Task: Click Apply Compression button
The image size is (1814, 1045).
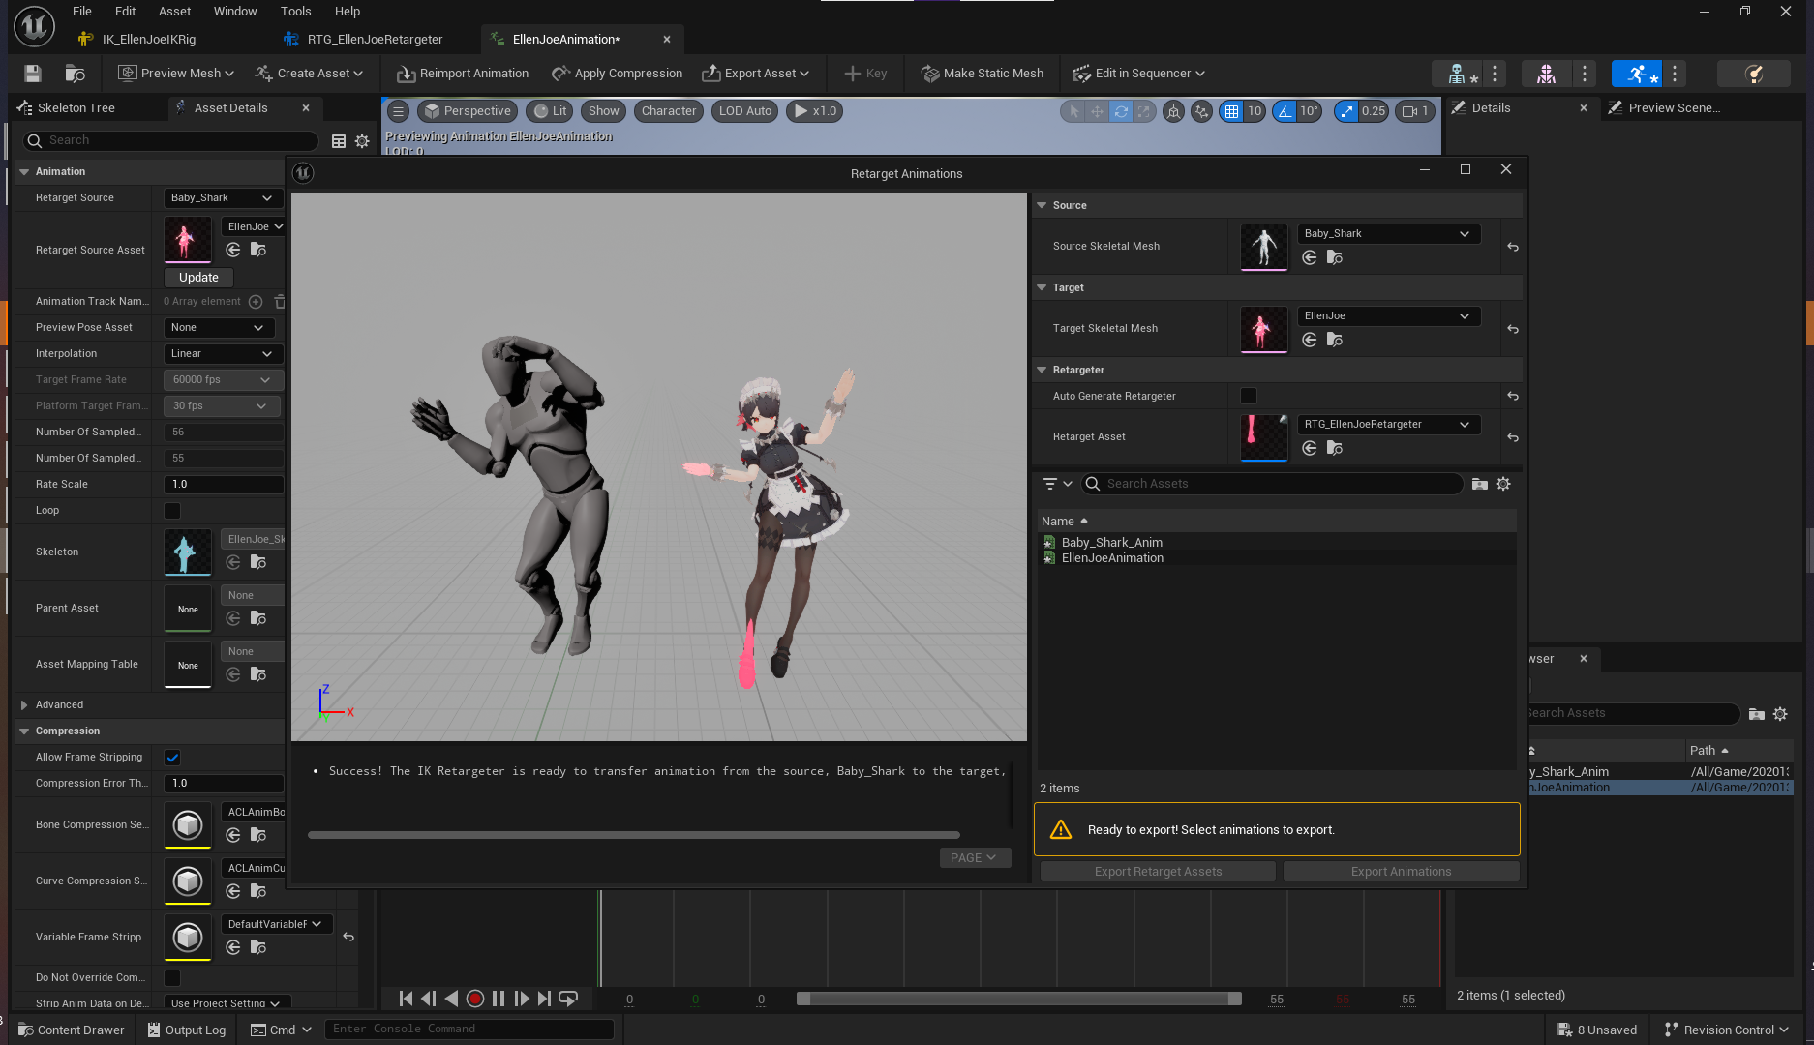Action: pos(617,74)
